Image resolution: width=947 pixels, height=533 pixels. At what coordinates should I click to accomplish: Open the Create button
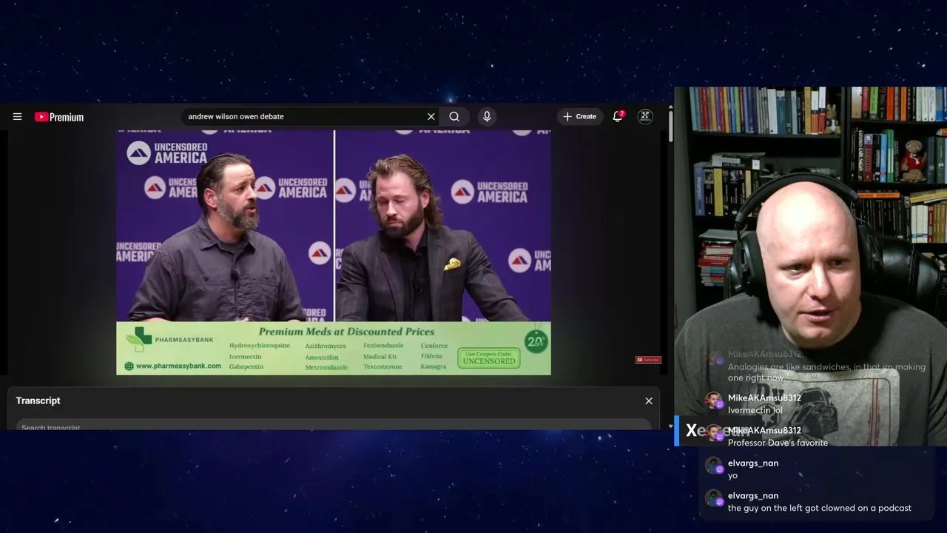(579, 116)
